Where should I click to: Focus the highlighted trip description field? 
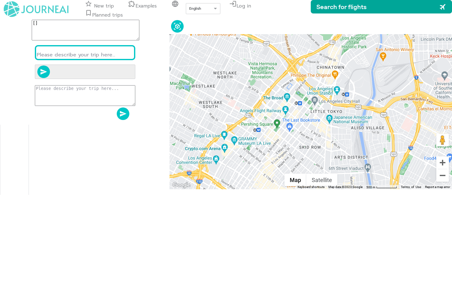(x=85, y=53)
